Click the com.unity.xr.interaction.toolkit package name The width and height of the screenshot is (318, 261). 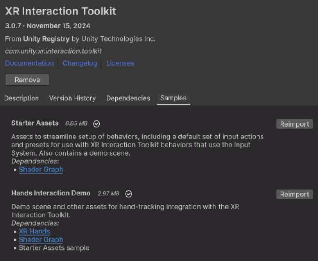(53, 51)
